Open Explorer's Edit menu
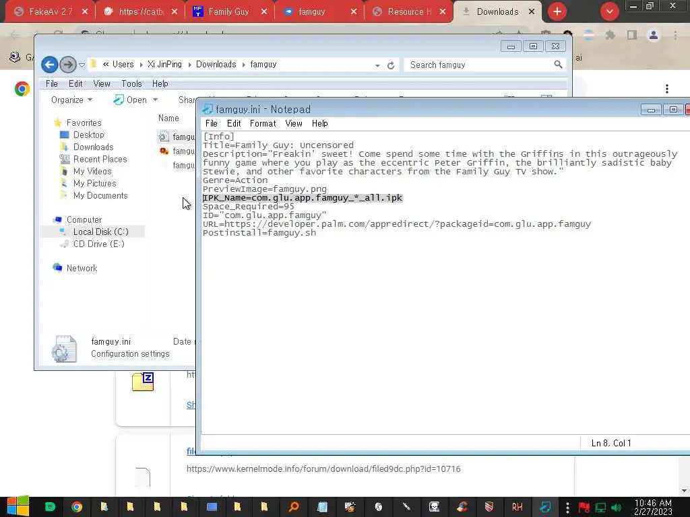Screen dimensions: 690x517 point(75,83)
